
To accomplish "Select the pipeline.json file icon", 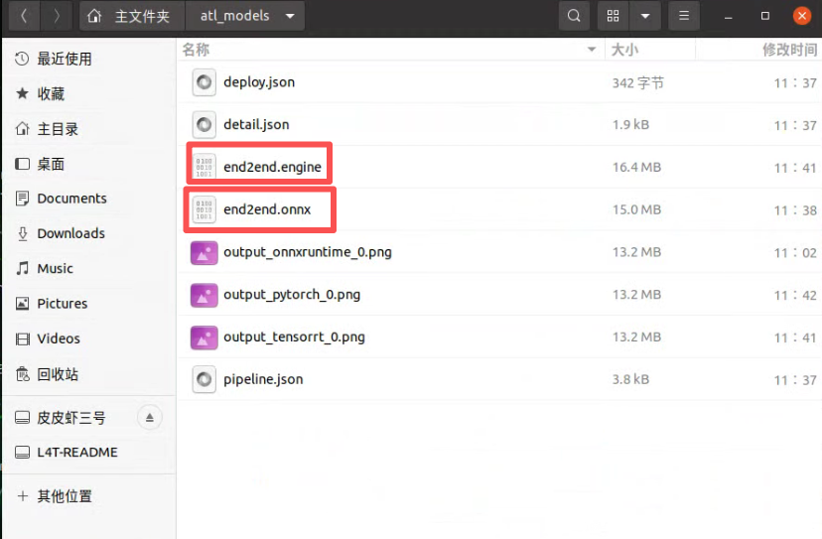I will click(x=204, y=379).
